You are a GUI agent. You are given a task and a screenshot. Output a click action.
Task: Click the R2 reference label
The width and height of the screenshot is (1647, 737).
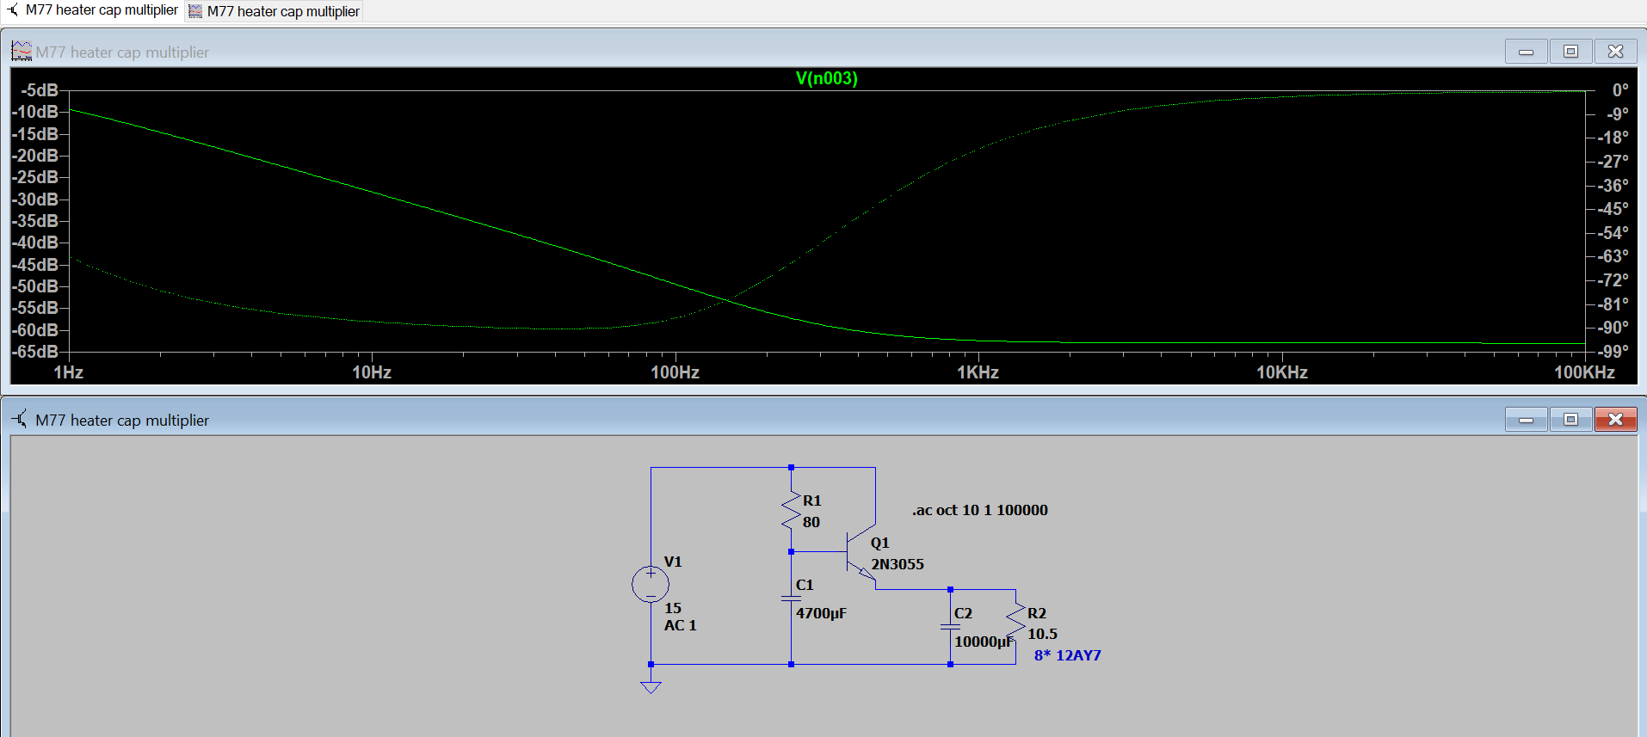point(1037,613)
